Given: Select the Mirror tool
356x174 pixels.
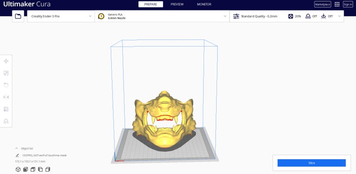Looking at the screenshot, I should pyautogui.click(x=6, y=97).
